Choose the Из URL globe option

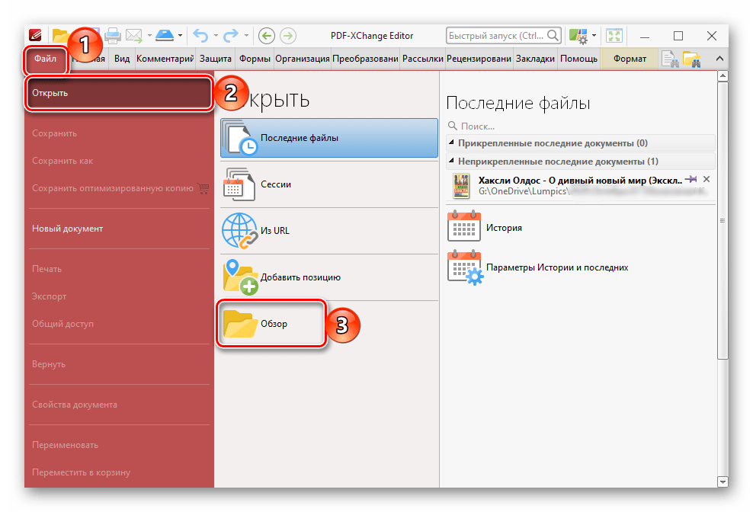point(329,231)
